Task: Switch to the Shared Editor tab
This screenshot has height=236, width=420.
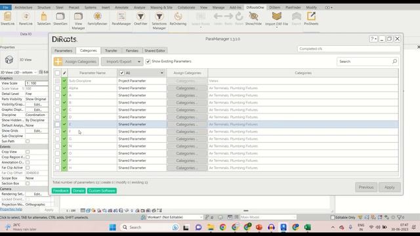Action: click(x=155, y=50)
